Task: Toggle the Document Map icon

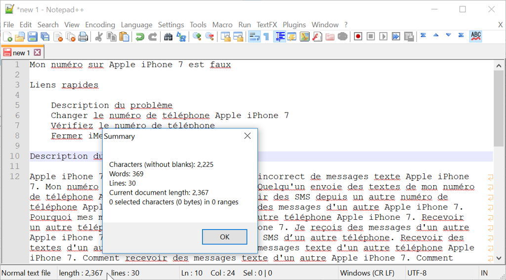Action: 304,37
